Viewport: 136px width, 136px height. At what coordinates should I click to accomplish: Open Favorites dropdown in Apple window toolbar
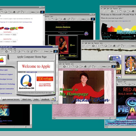pos(23,51)
